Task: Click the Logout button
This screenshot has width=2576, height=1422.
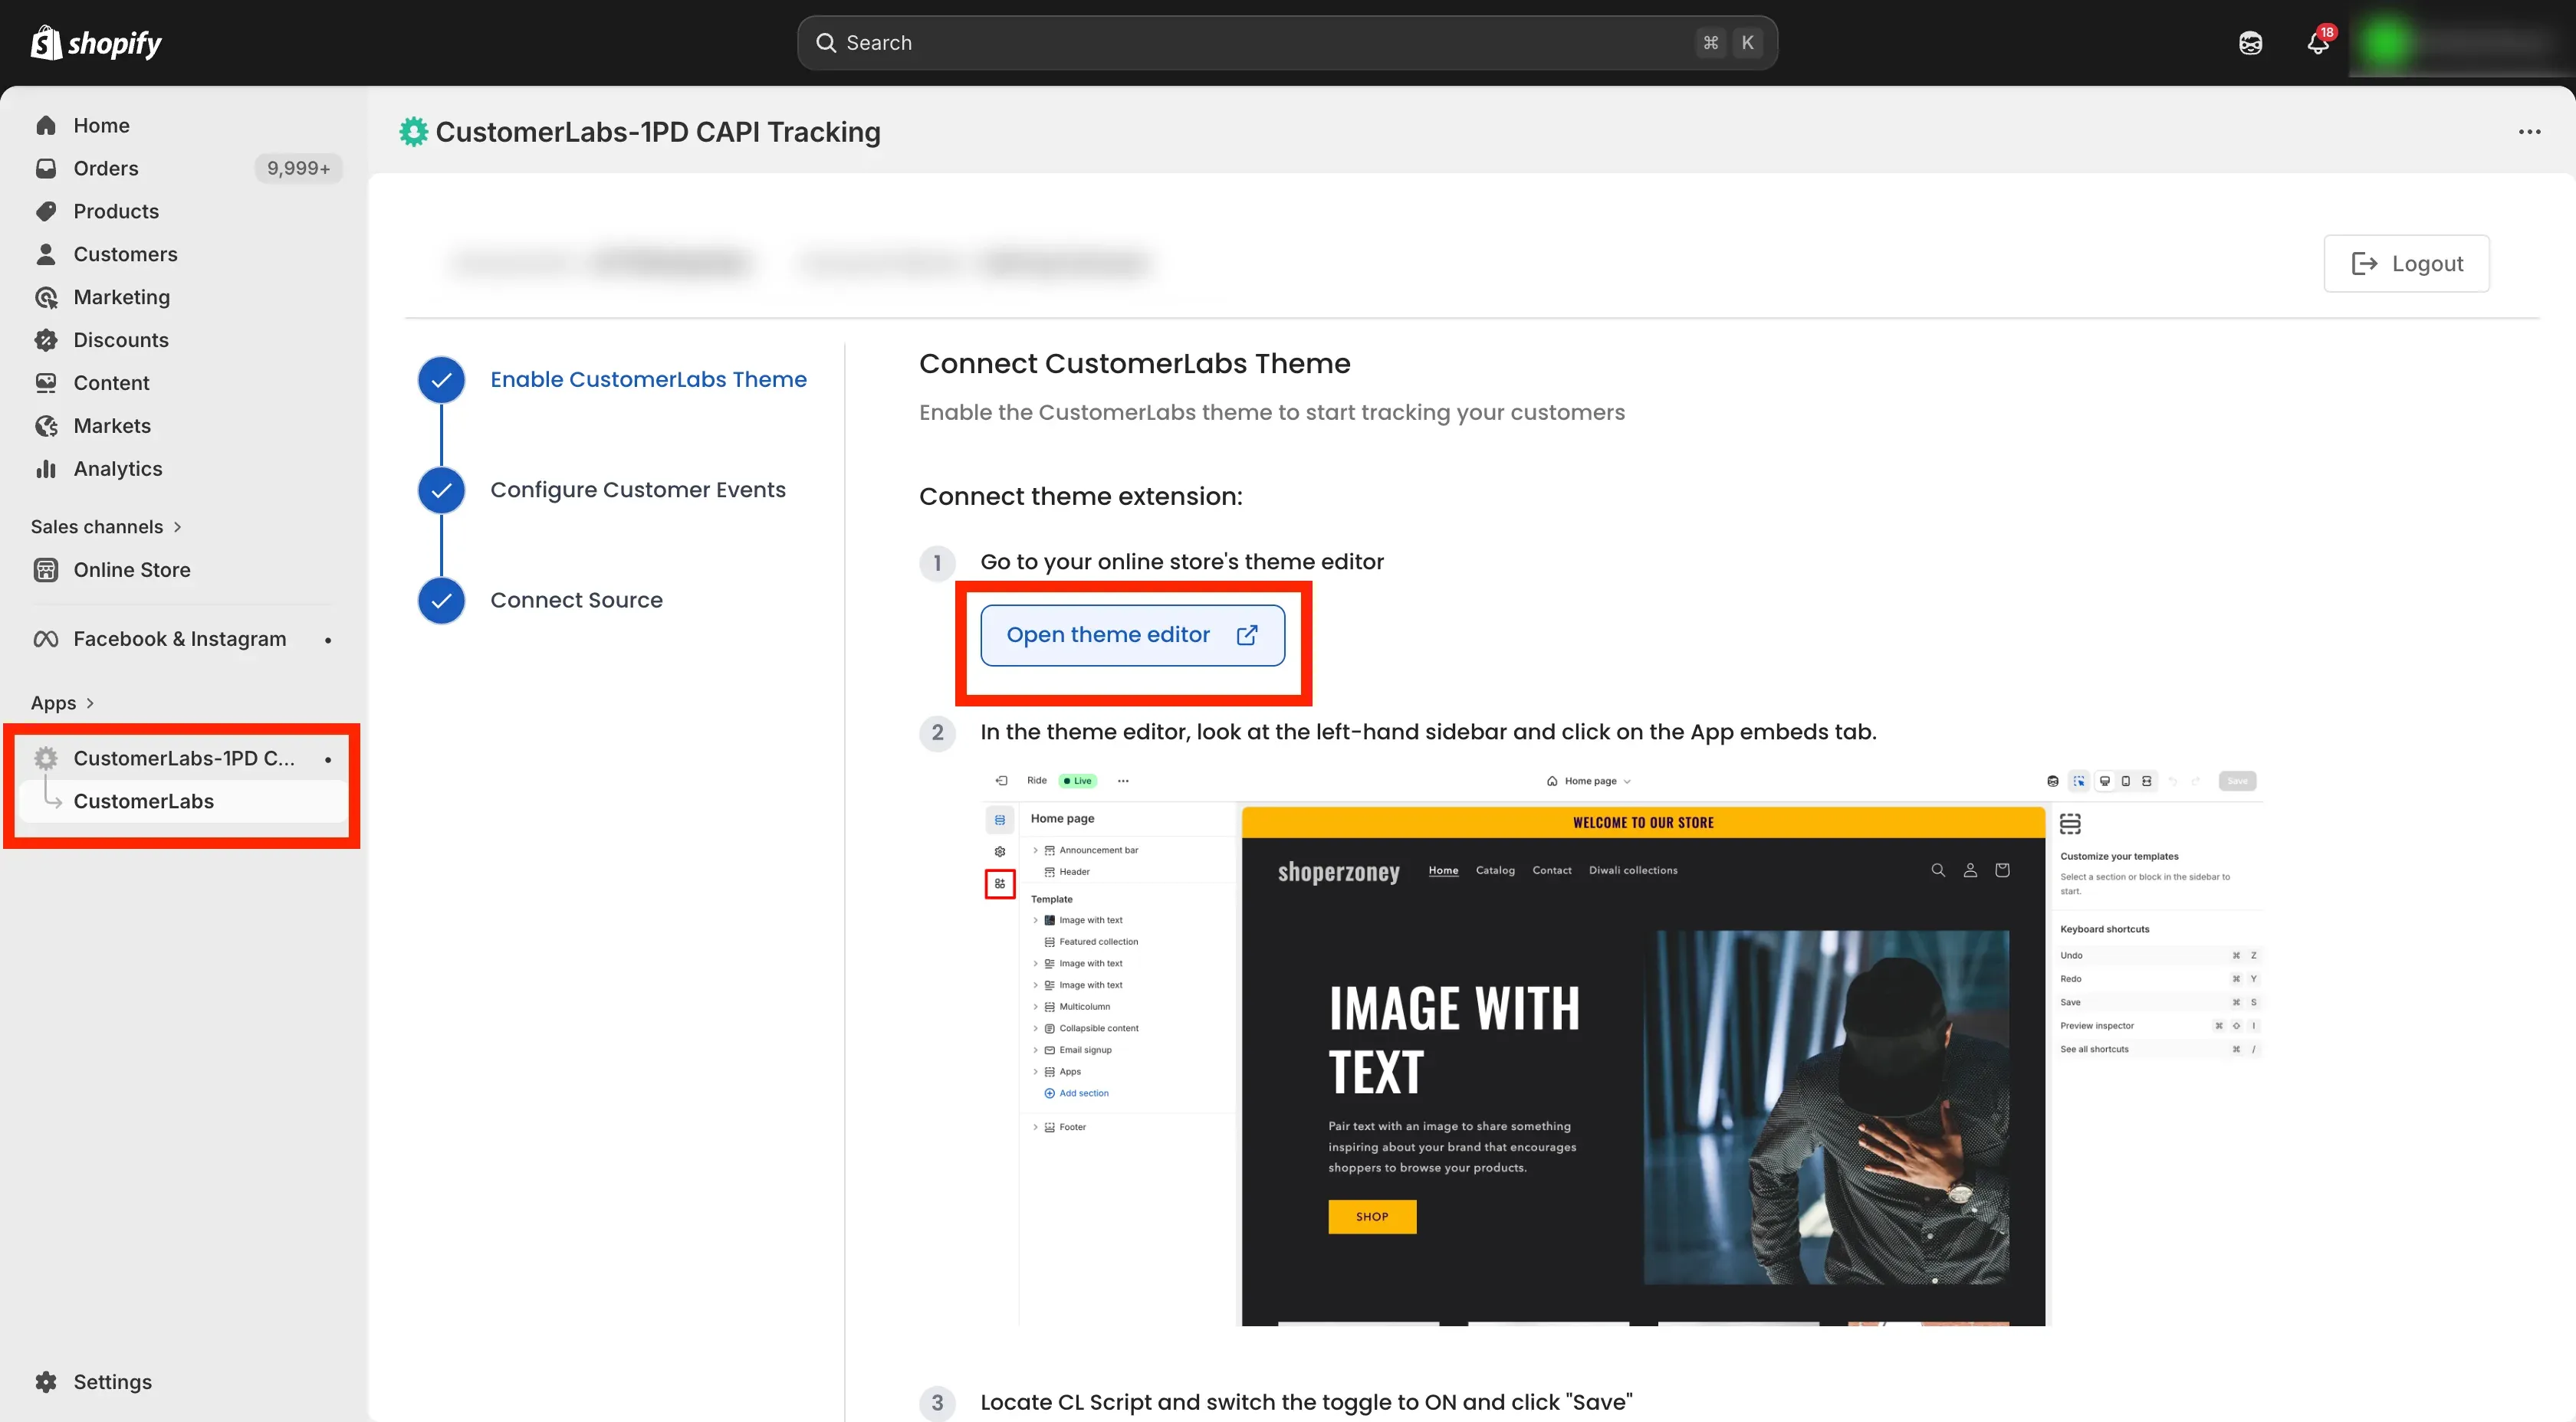Action: point(2406,264)
